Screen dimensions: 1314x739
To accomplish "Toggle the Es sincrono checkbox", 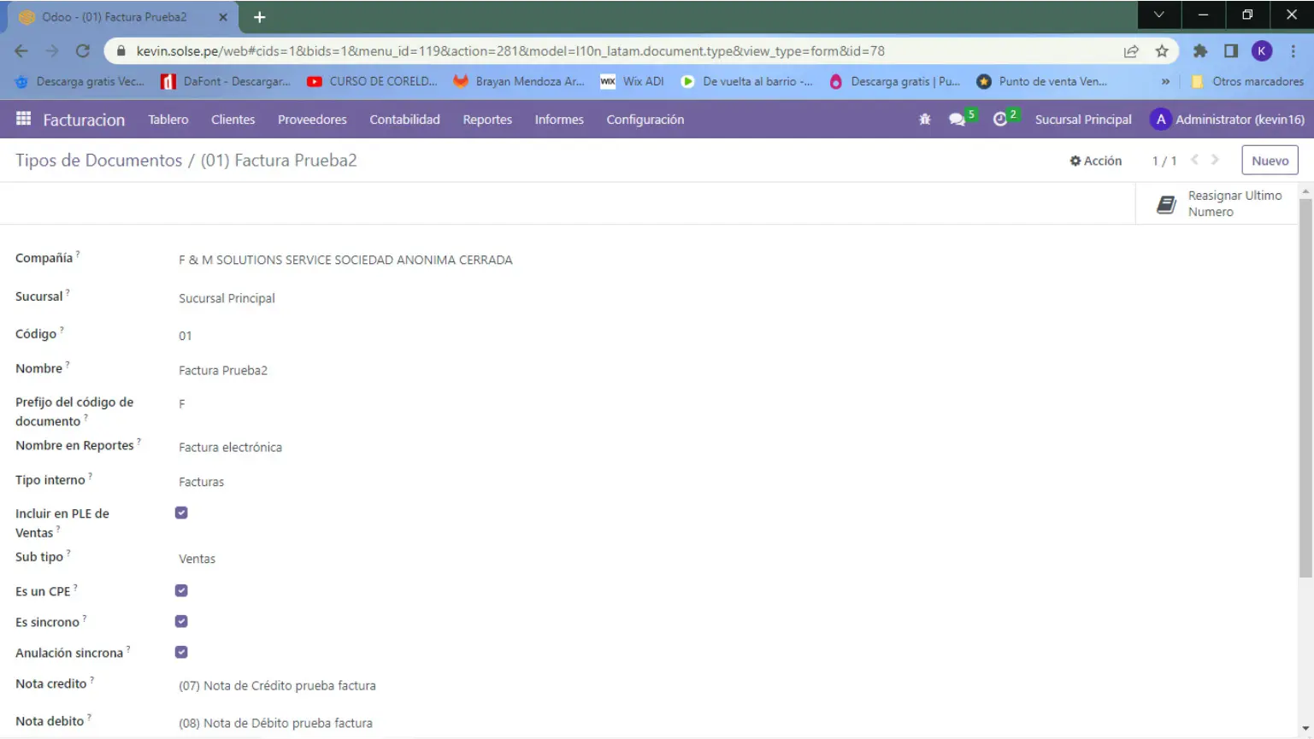I will [181, 621].
